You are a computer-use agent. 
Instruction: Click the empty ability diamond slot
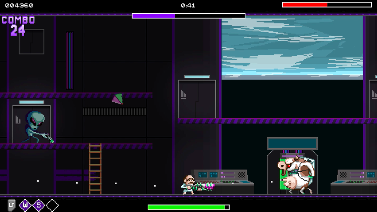point(52,205)
